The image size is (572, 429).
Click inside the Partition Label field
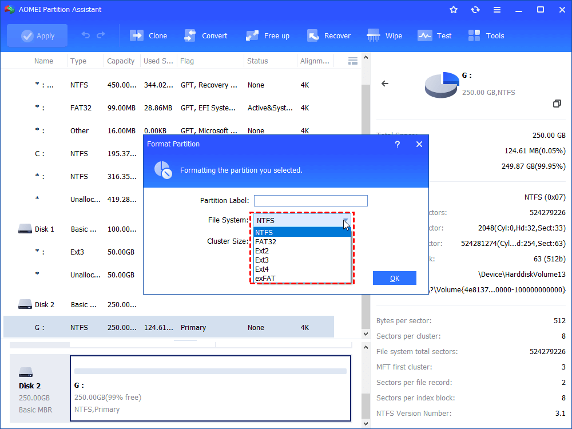[311, 200]
